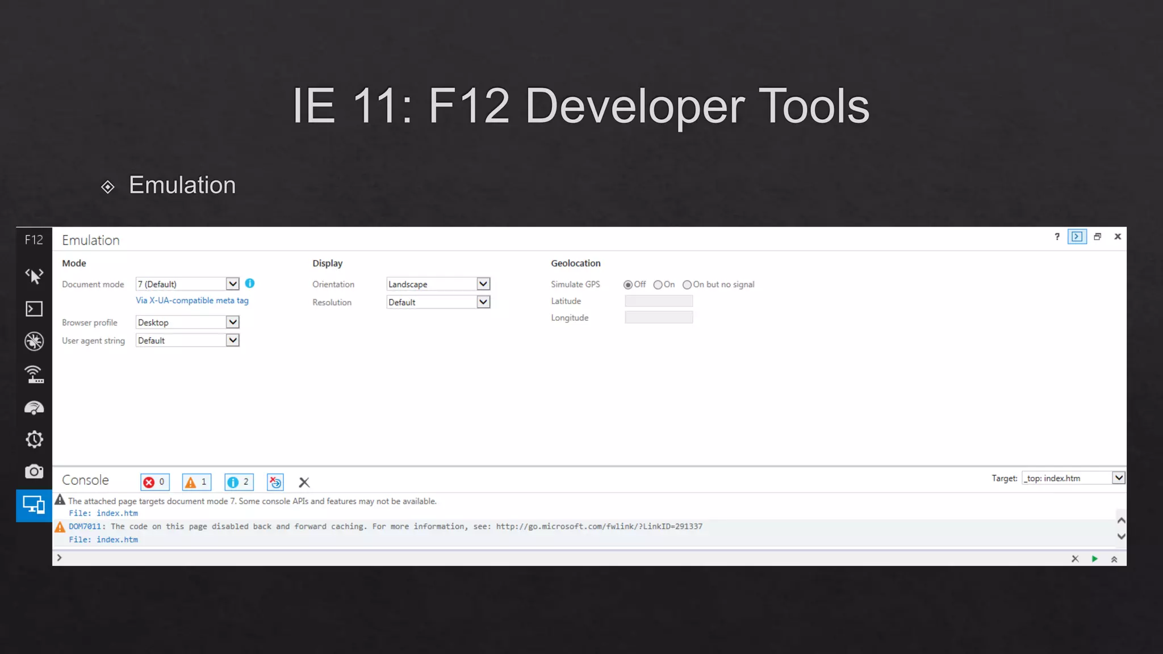Click the Latitude input field
Image resolution: width=1163 pixels, height=654 pixels.
659,301
